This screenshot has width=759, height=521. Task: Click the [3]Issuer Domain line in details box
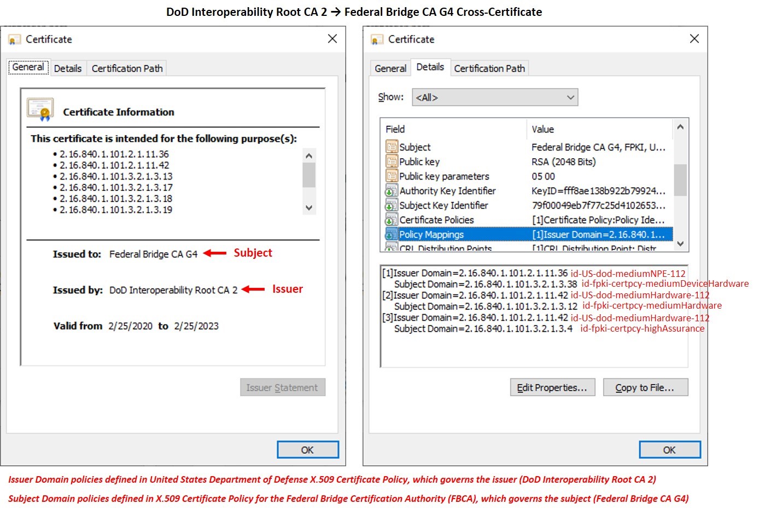(x=475, y=317)
